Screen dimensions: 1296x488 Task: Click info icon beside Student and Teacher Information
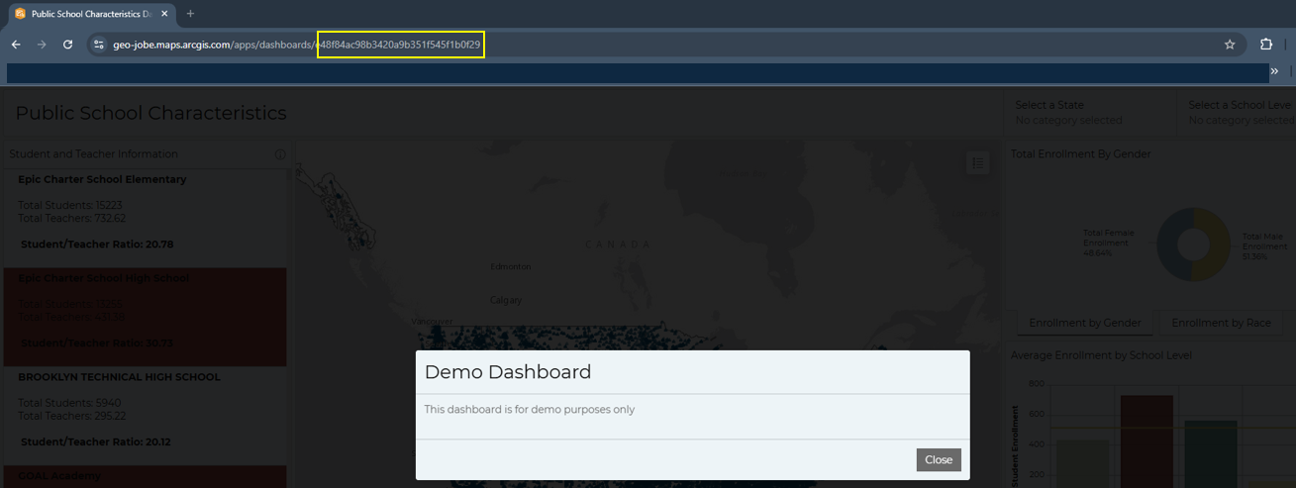(280, 154)
